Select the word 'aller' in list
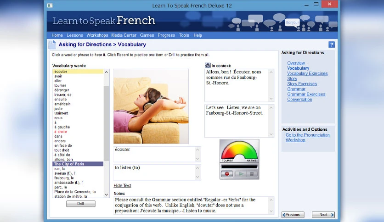384x222 pixels. [x=78, y=81]
